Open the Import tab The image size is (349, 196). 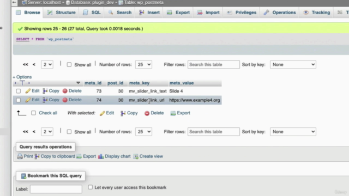coord(208,13)
